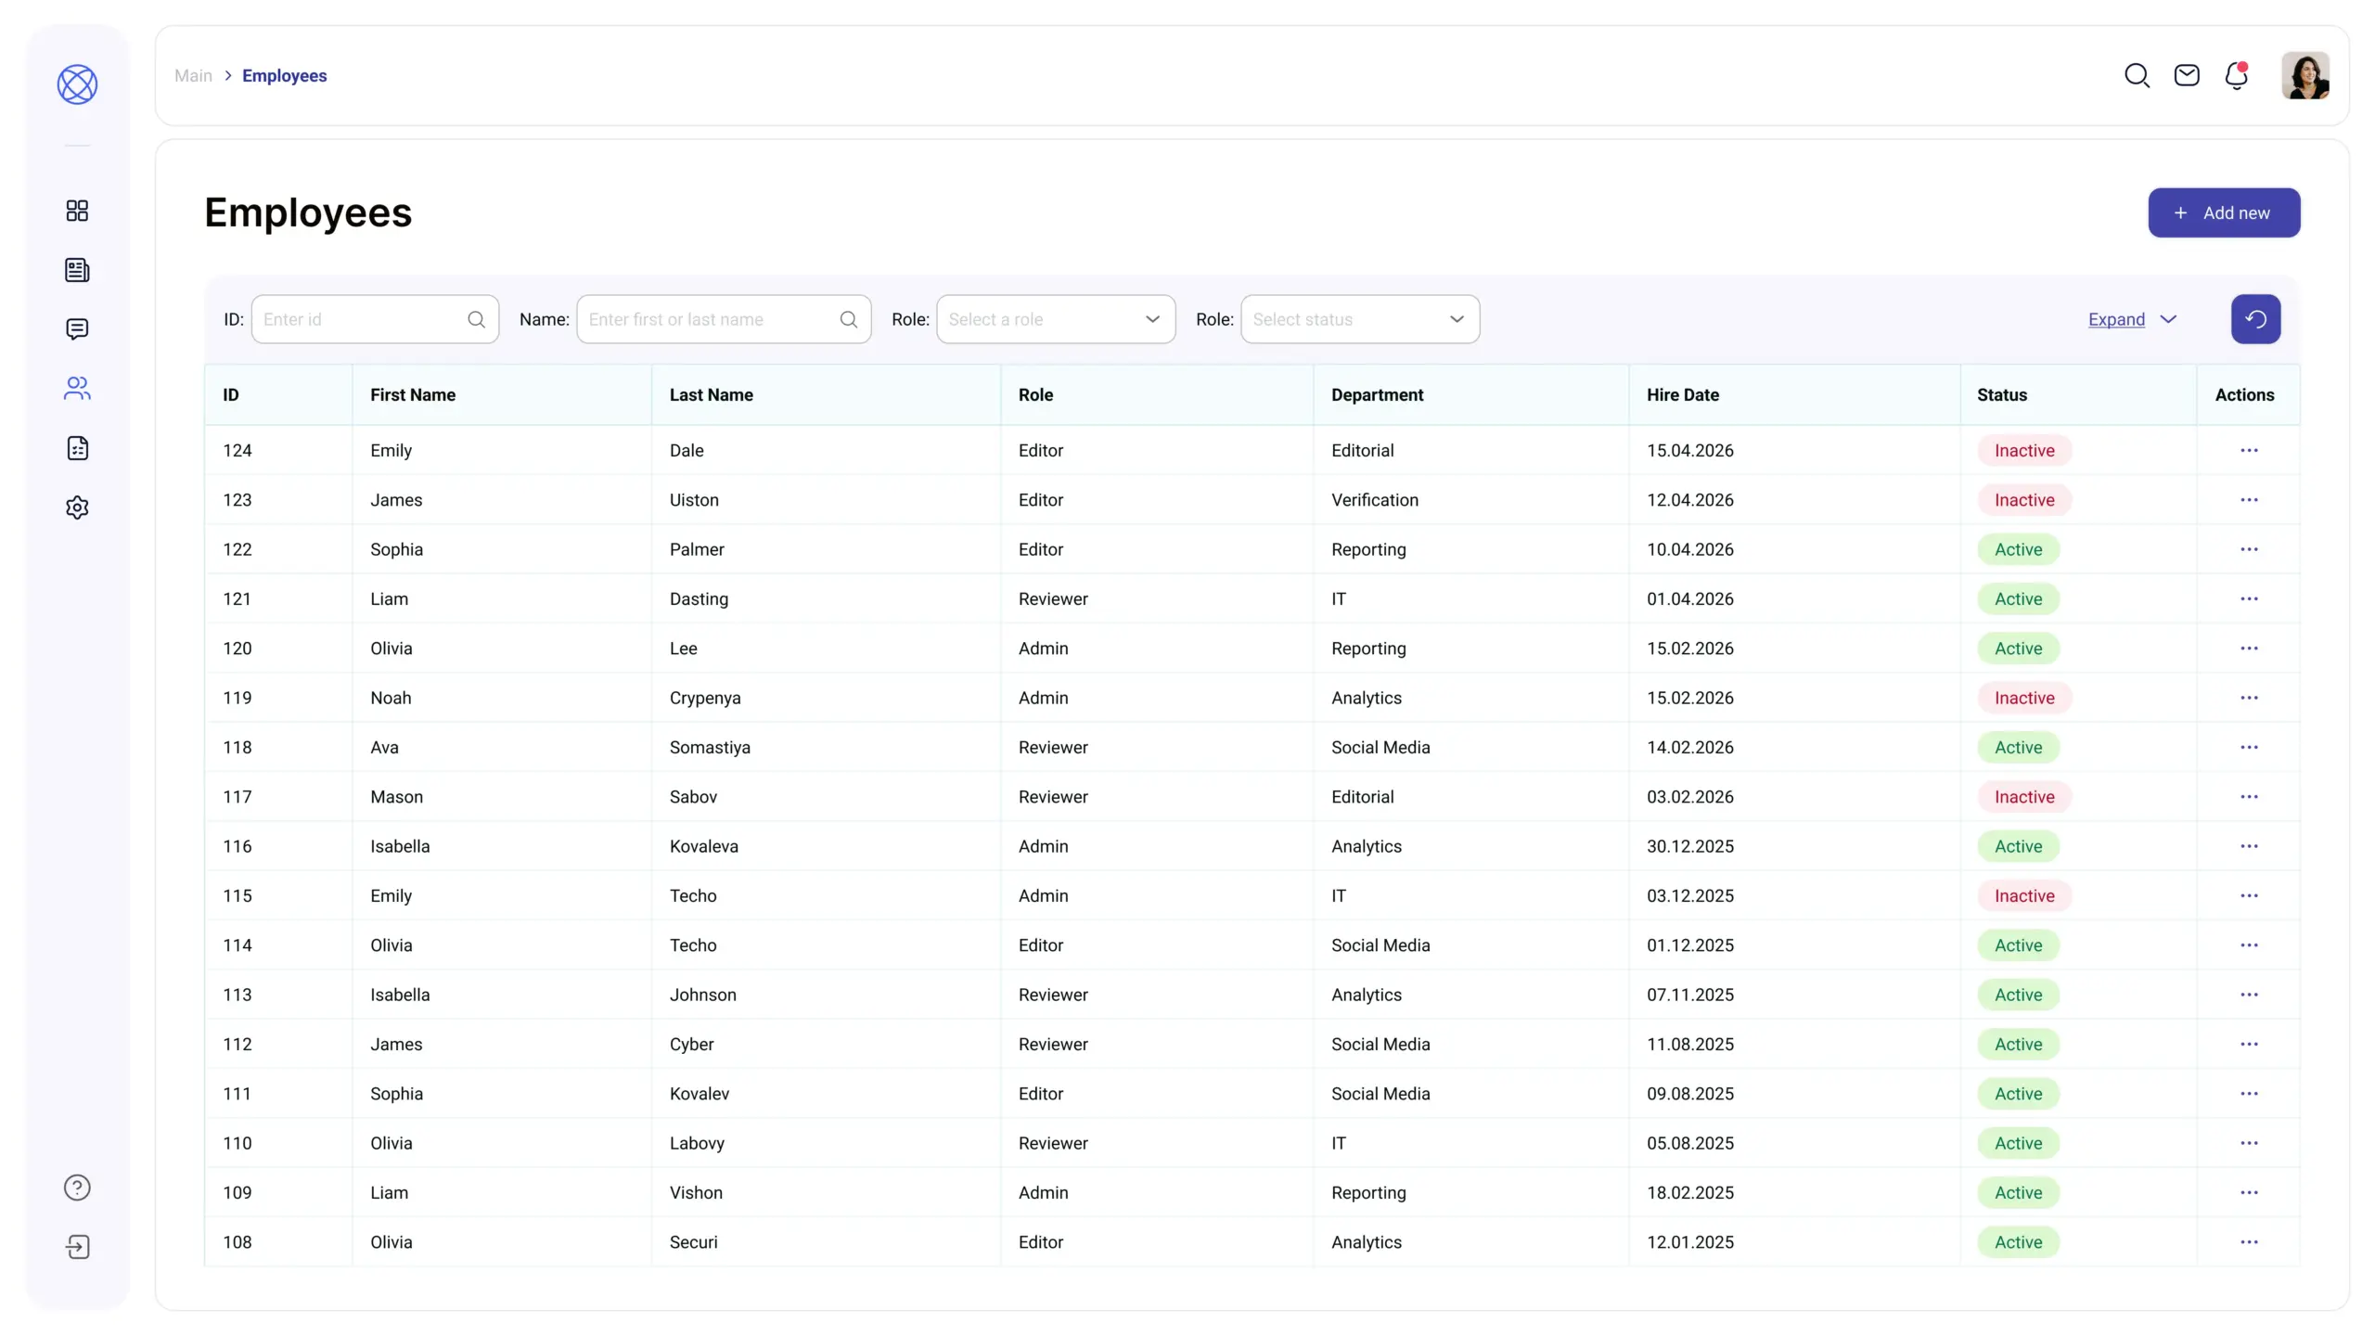Open the mail envelope icon
The image size is (2375, 1336).
point(2187,75)
